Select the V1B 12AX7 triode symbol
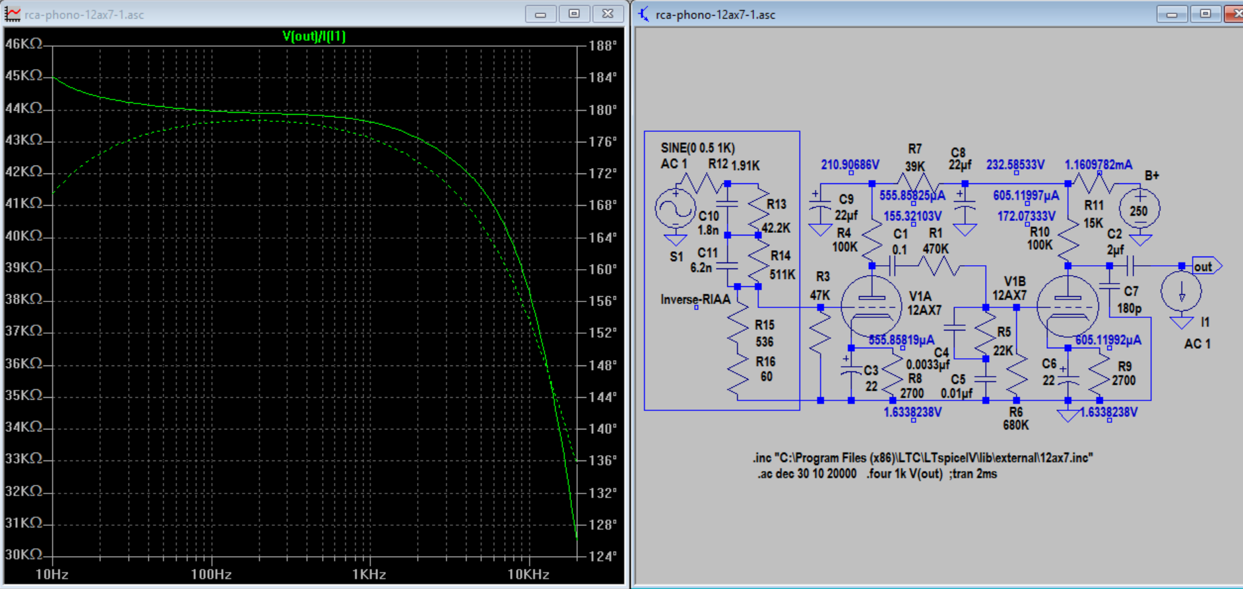 1068,307
